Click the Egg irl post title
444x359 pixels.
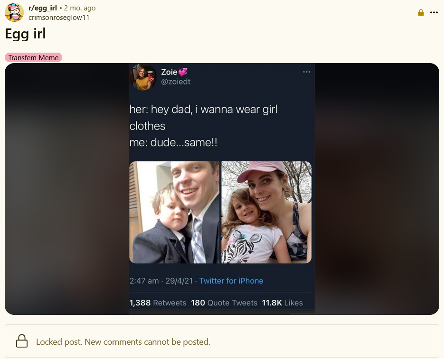[x=25, y=34]
